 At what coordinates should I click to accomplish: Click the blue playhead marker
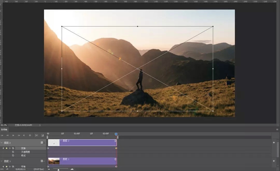click(x=116, y=134)
